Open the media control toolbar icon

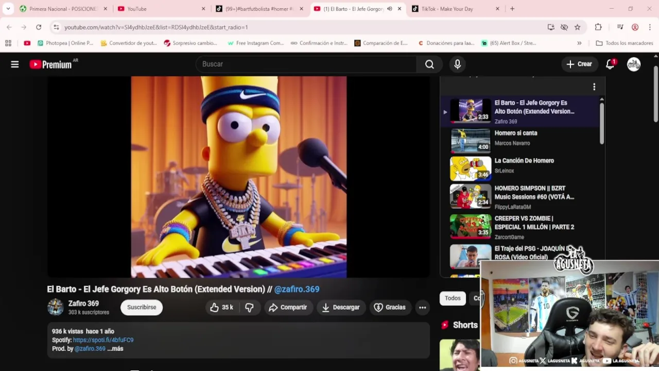(620, 27)
